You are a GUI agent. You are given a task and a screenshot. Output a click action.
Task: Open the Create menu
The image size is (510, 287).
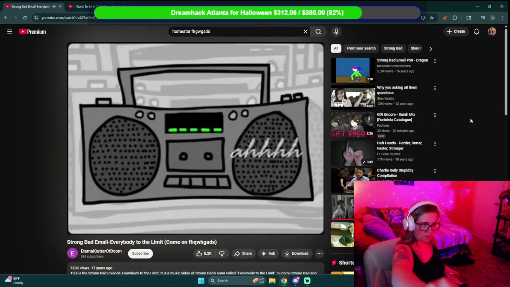(456, 31)
